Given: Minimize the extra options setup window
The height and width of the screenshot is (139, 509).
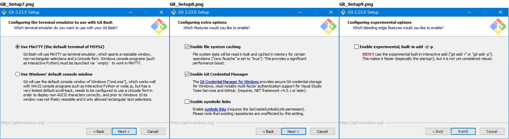Looking at the screenshot, I should (x=300, y=12).
